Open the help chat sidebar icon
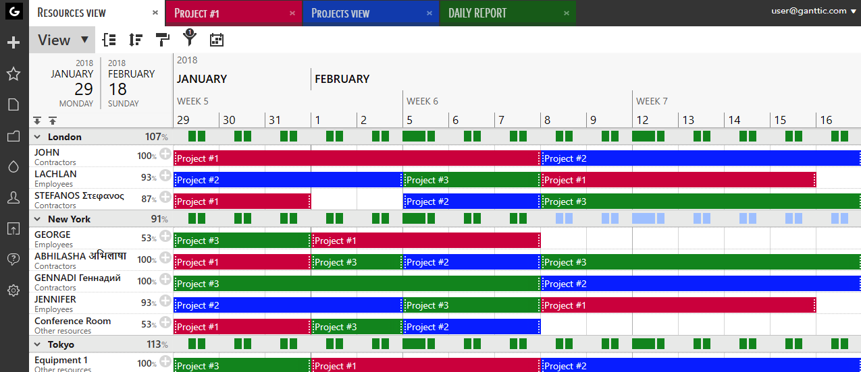The height and width of the screenshot is (372, 861). pos(13,259)
